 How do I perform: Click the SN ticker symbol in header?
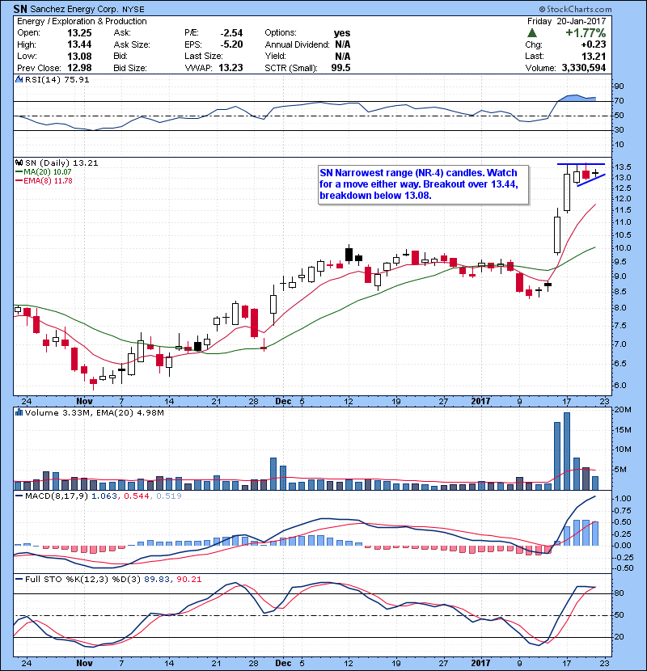[20, 9]
